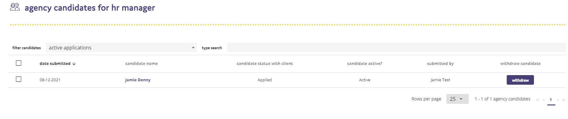Image resolution: width=568 pixels, height=119 pixels.
Task: Go to next page chevron icon
Action: pyautogui.click(x=558, y=100)
